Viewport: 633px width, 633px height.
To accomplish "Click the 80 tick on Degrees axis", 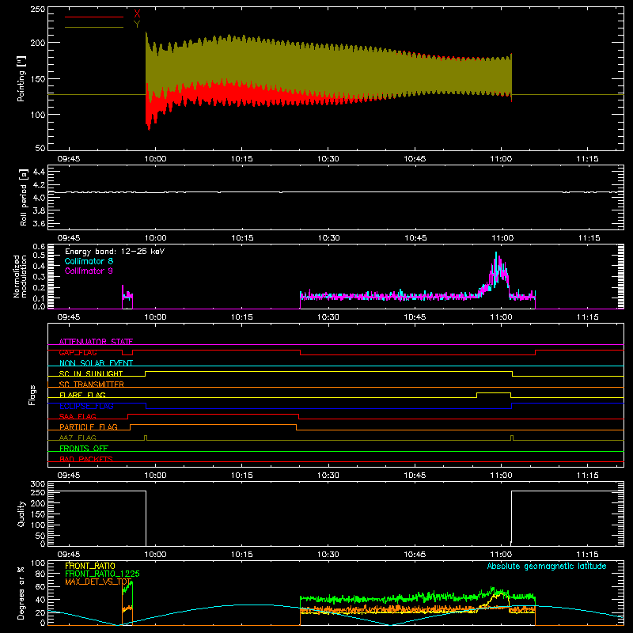I will tap(40, 573).
